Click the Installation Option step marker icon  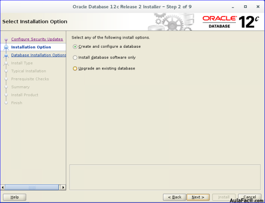click(6, 47)
